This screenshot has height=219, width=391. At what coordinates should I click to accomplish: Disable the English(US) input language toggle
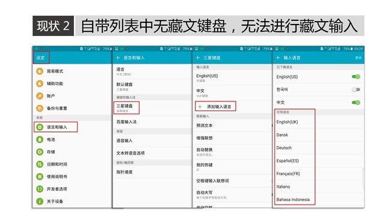[x=356, y=77]
